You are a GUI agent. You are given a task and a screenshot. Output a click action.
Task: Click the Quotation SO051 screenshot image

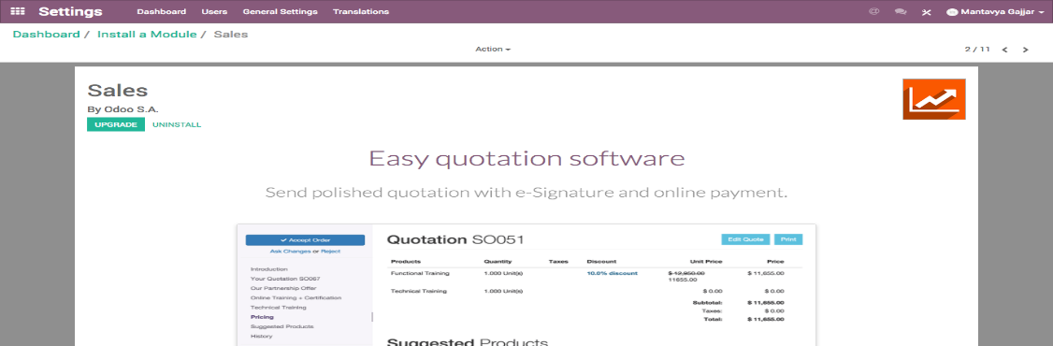click(526, 285)
